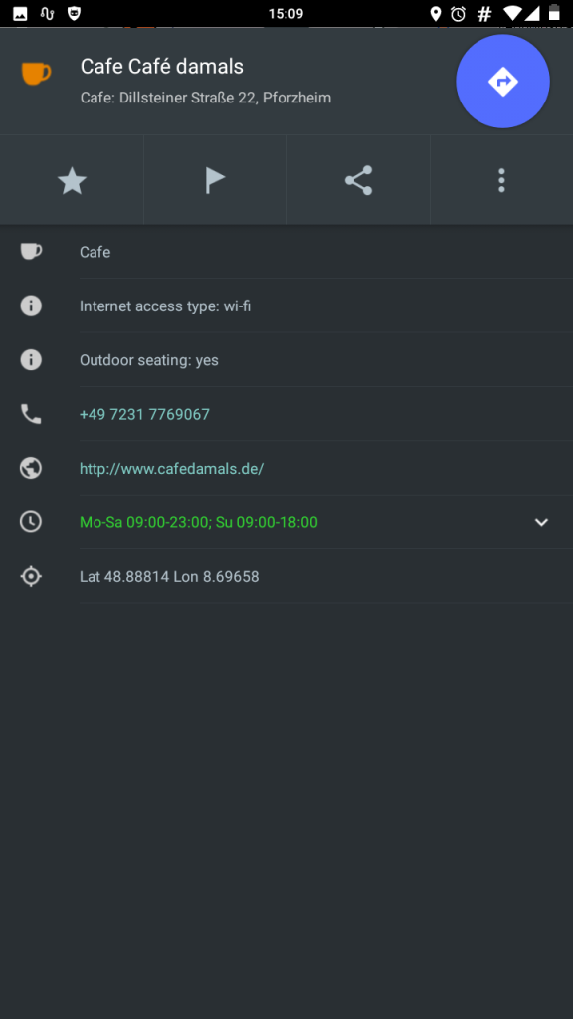Image resolution: width=573 pixels, height=1019 pixels.
Task: Tap the clock opening-hours icon
Action: tap(31, 521)
